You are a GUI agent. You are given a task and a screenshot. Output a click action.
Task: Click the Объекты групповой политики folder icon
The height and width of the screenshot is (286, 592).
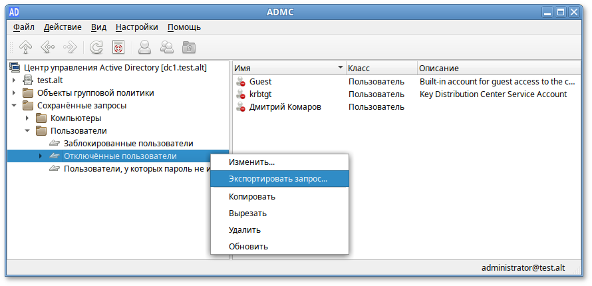tap(28, 93)
